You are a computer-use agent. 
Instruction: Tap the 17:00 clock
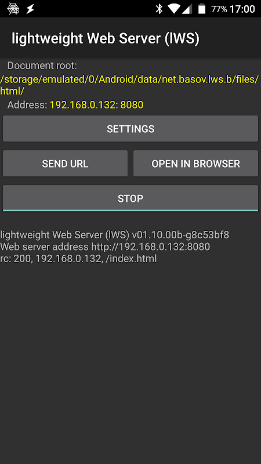tap(242, 9)
